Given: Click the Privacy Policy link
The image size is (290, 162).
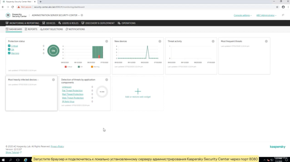Looking at the screenshot, I should click(x=57, y=146).
